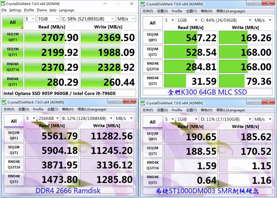Expand D: 11% (17/150GiB) drive dropdown
This screenshot has width=277, height=198.
(x=226, y=119)
